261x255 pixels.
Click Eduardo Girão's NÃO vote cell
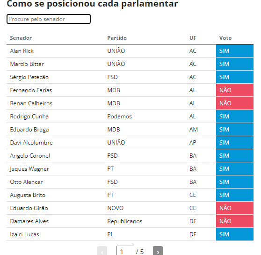coord(235,208)
